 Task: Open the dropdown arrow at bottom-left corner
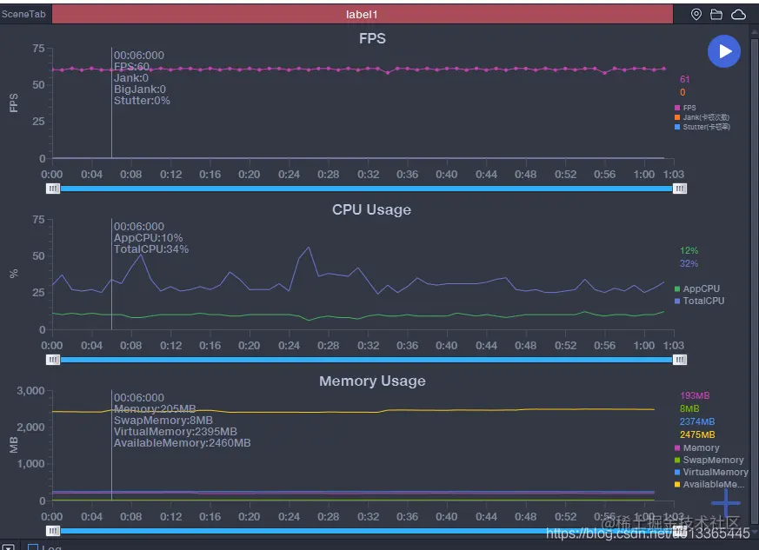[8, 547]
